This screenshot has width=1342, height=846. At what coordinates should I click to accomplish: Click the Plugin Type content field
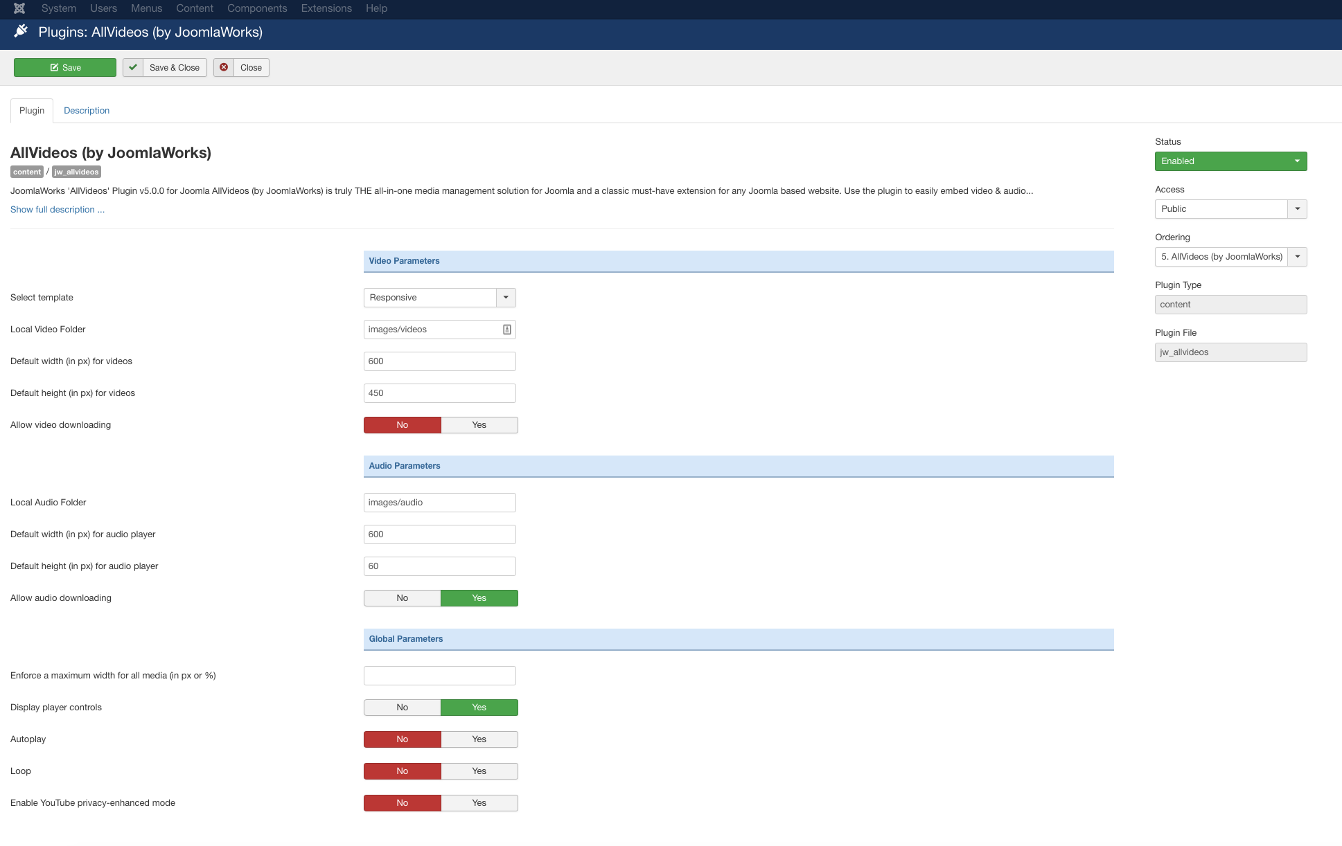pyautogui.click(x=1231, y=305)
